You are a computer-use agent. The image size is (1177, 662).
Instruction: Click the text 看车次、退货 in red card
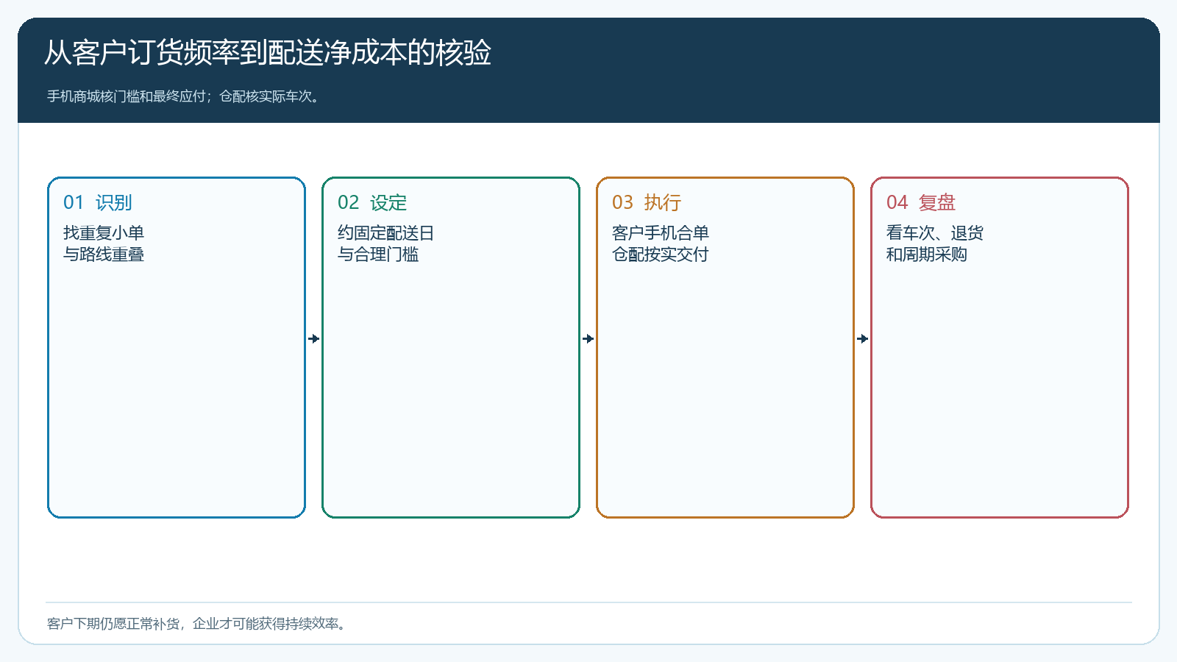coord(935,233)
